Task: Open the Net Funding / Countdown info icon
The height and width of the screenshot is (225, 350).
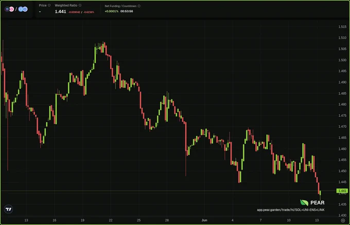Action: [139, 6]
